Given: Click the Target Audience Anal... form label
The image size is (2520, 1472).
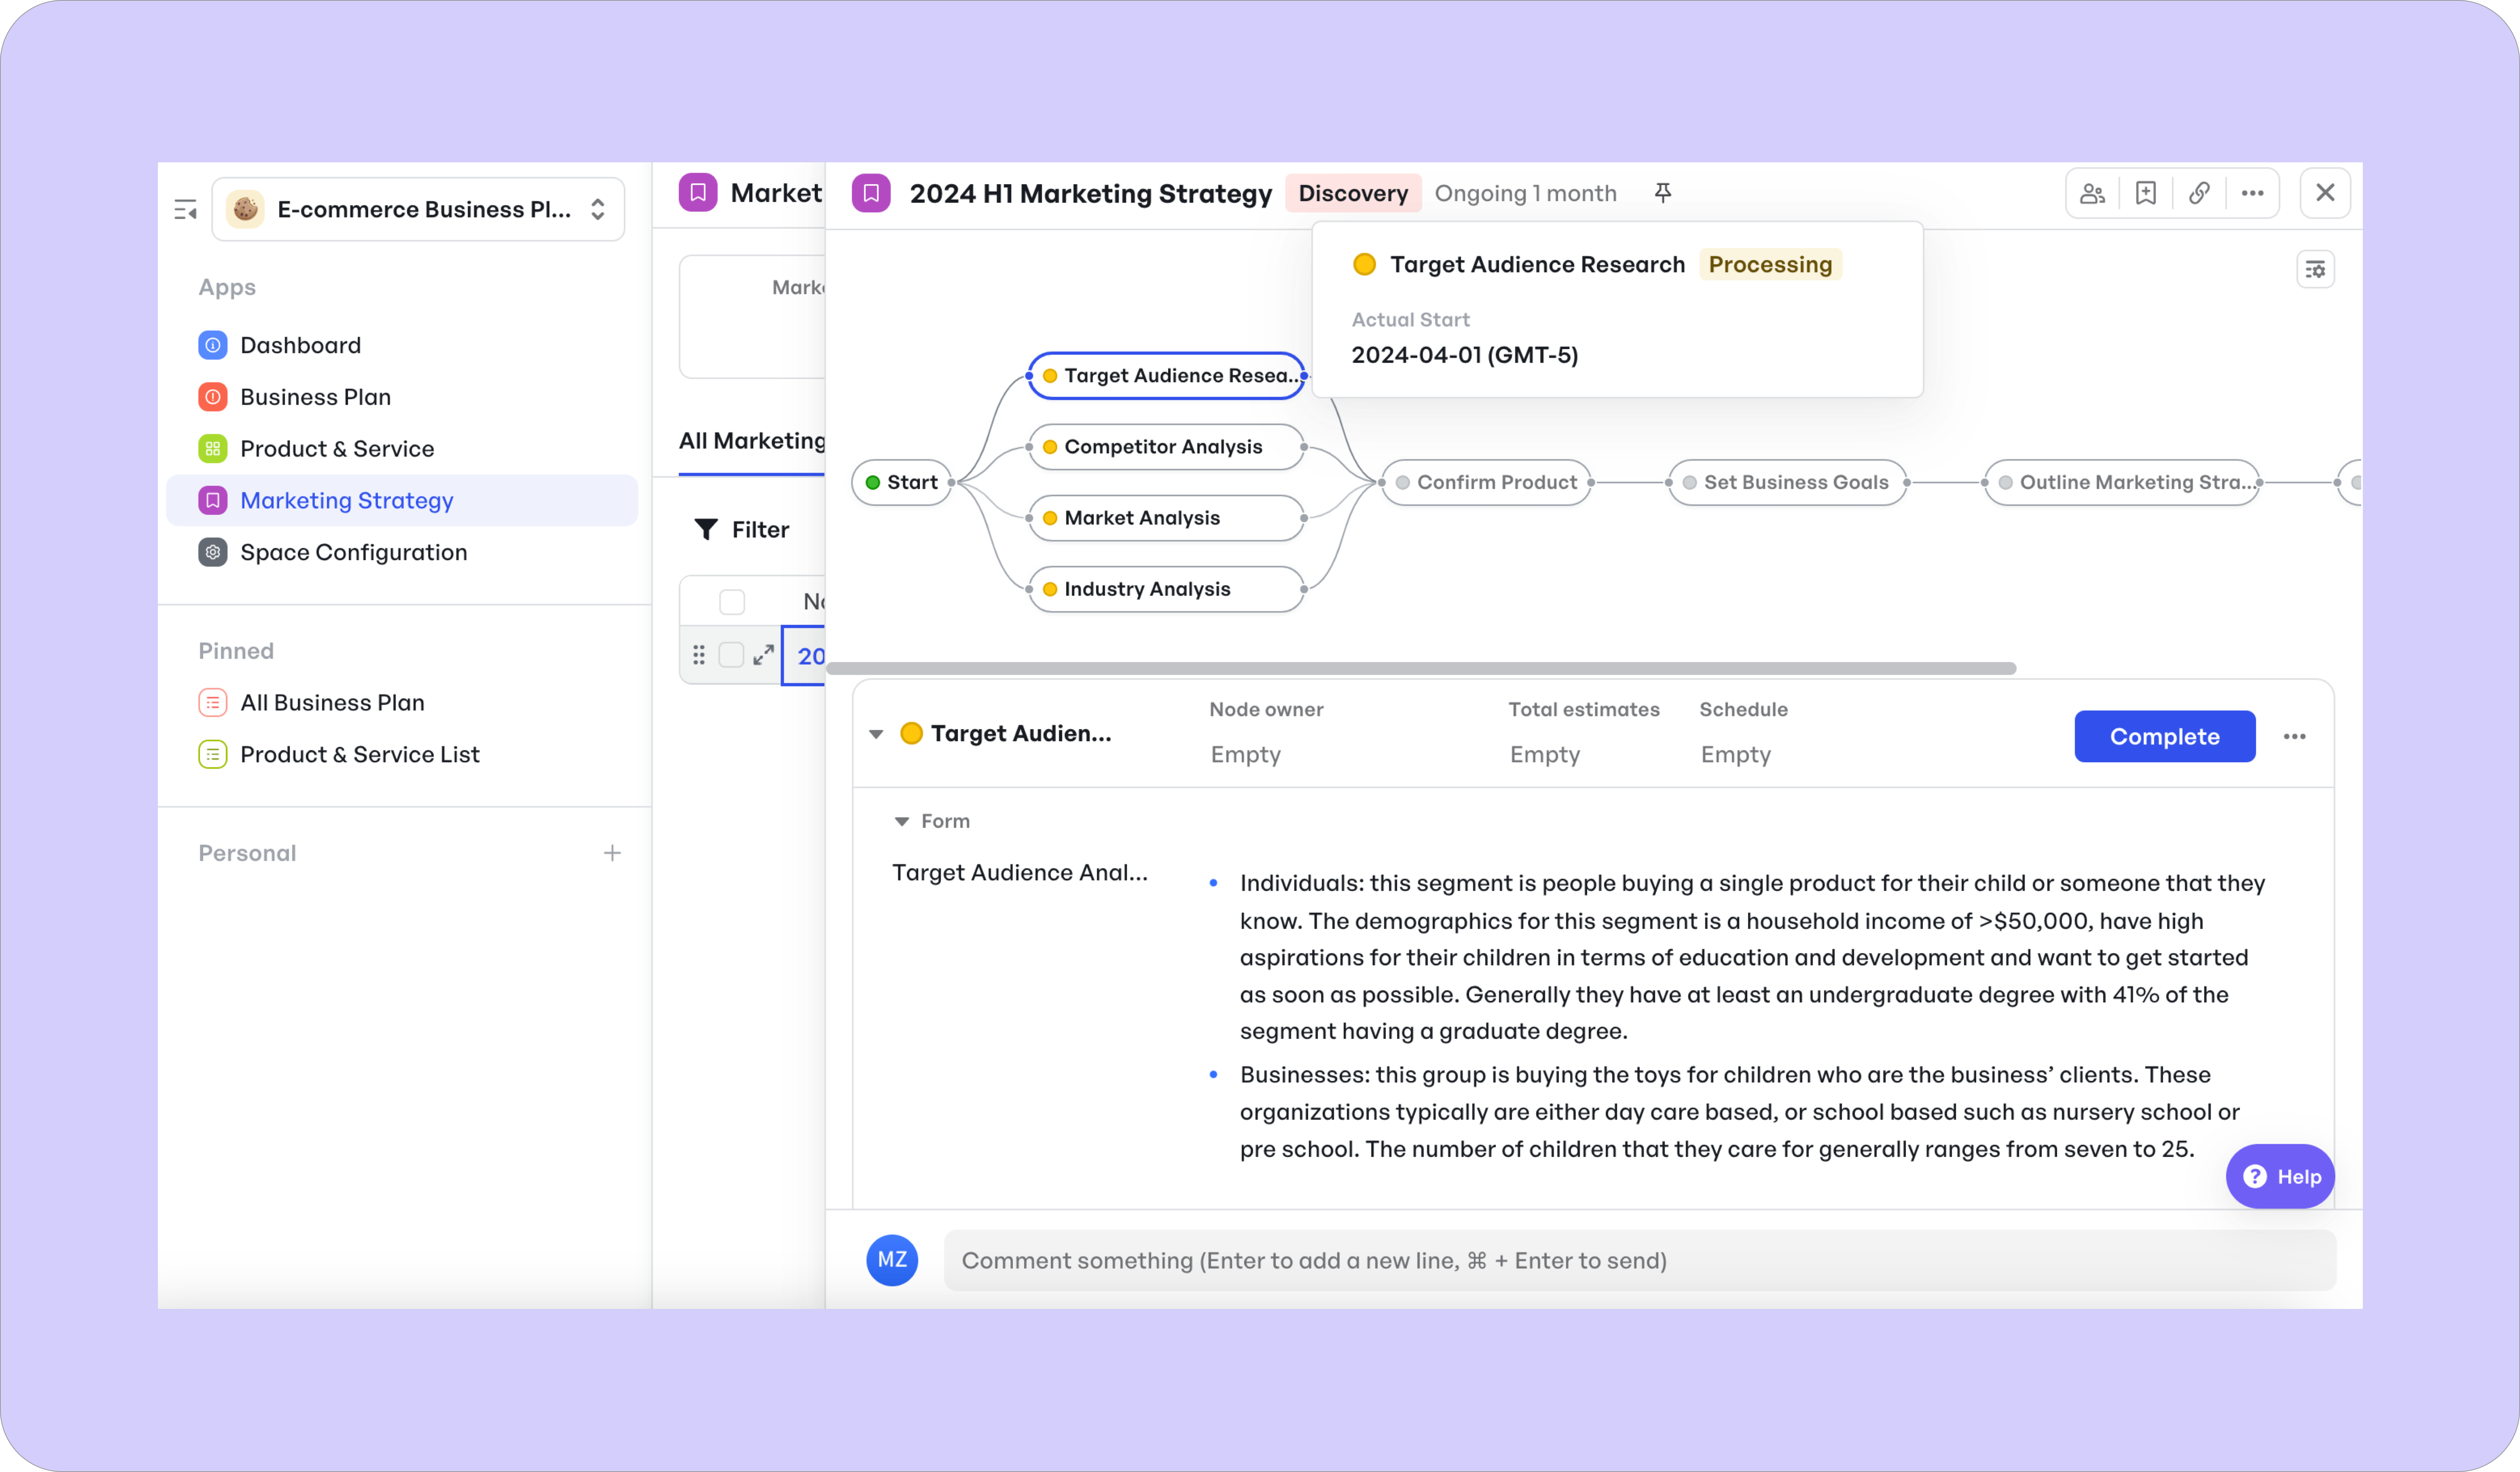Looking at the screenshot, I should [1020, 873].
